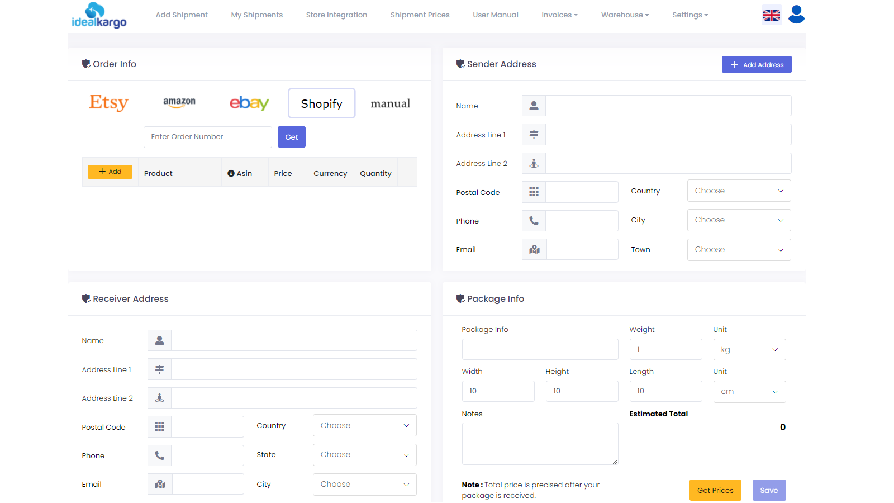Click the receiver Email map icon

[x=160, y=484]
